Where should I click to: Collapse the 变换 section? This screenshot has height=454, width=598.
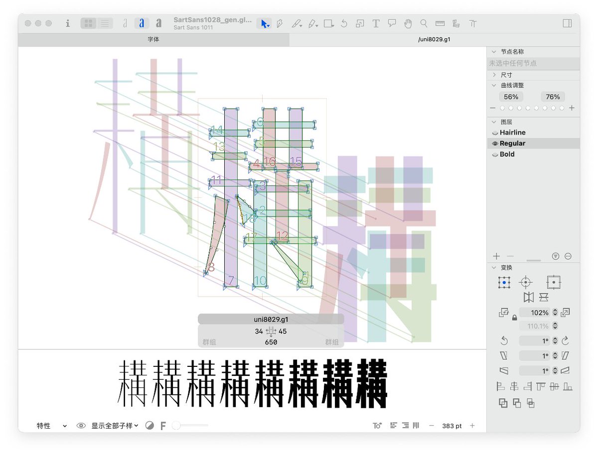(494, 267)
